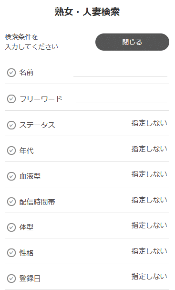
Task: Expand the 登録日 指定しない dropdown
Action: coord(149,277)
